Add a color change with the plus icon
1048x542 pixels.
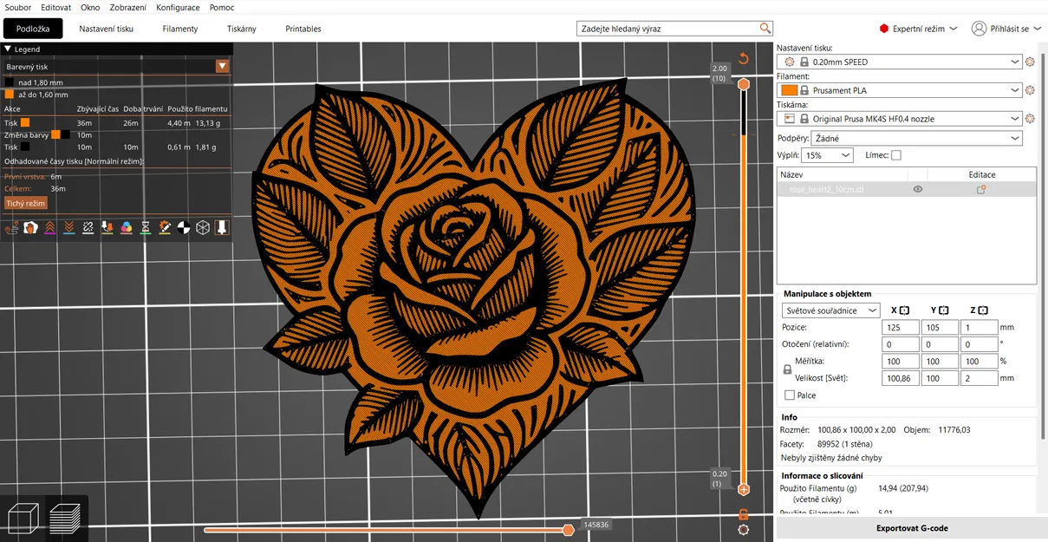pos(743,489)
